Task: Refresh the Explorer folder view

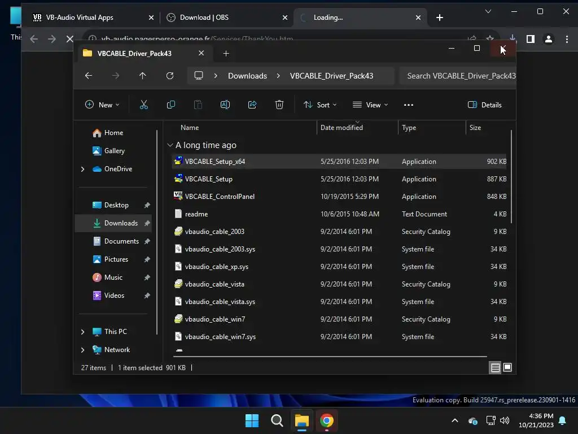Action: point(170,76)
